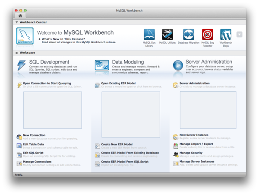Click the Open Connection to Start Querying icon
Screen dimensions: 259x195
pyautogui.click(x=19, y=85)
